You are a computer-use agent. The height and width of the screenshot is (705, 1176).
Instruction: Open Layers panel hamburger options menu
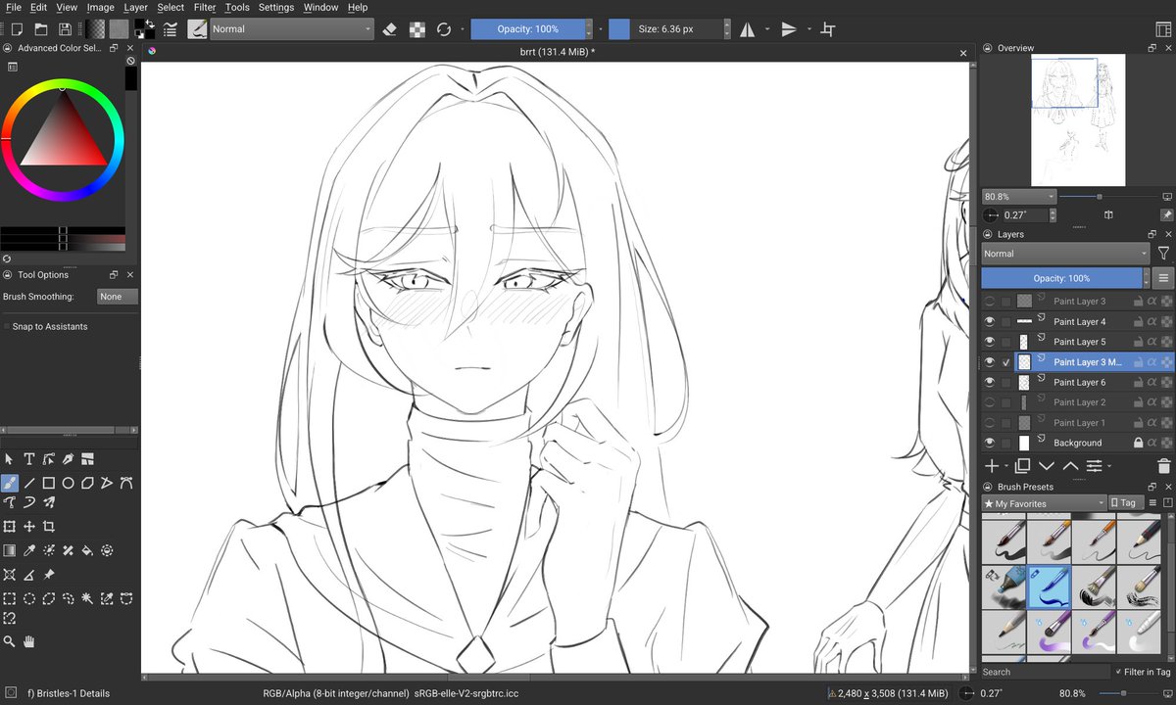1163,278
